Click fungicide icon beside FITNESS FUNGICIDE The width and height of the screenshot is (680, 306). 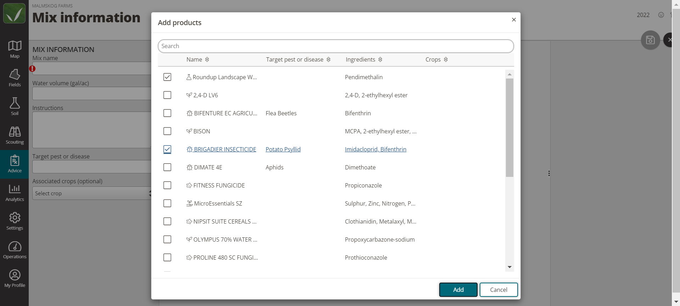(189, 185)
